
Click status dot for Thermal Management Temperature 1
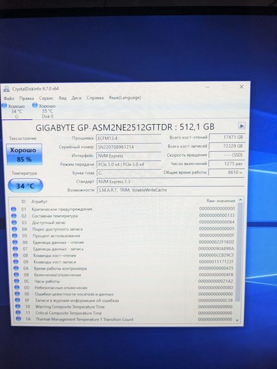tap(18, 319)
